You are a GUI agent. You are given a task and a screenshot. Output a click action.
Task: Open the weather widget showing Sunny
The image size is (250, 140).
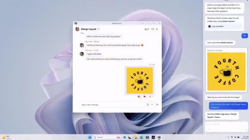click(6, 137)
